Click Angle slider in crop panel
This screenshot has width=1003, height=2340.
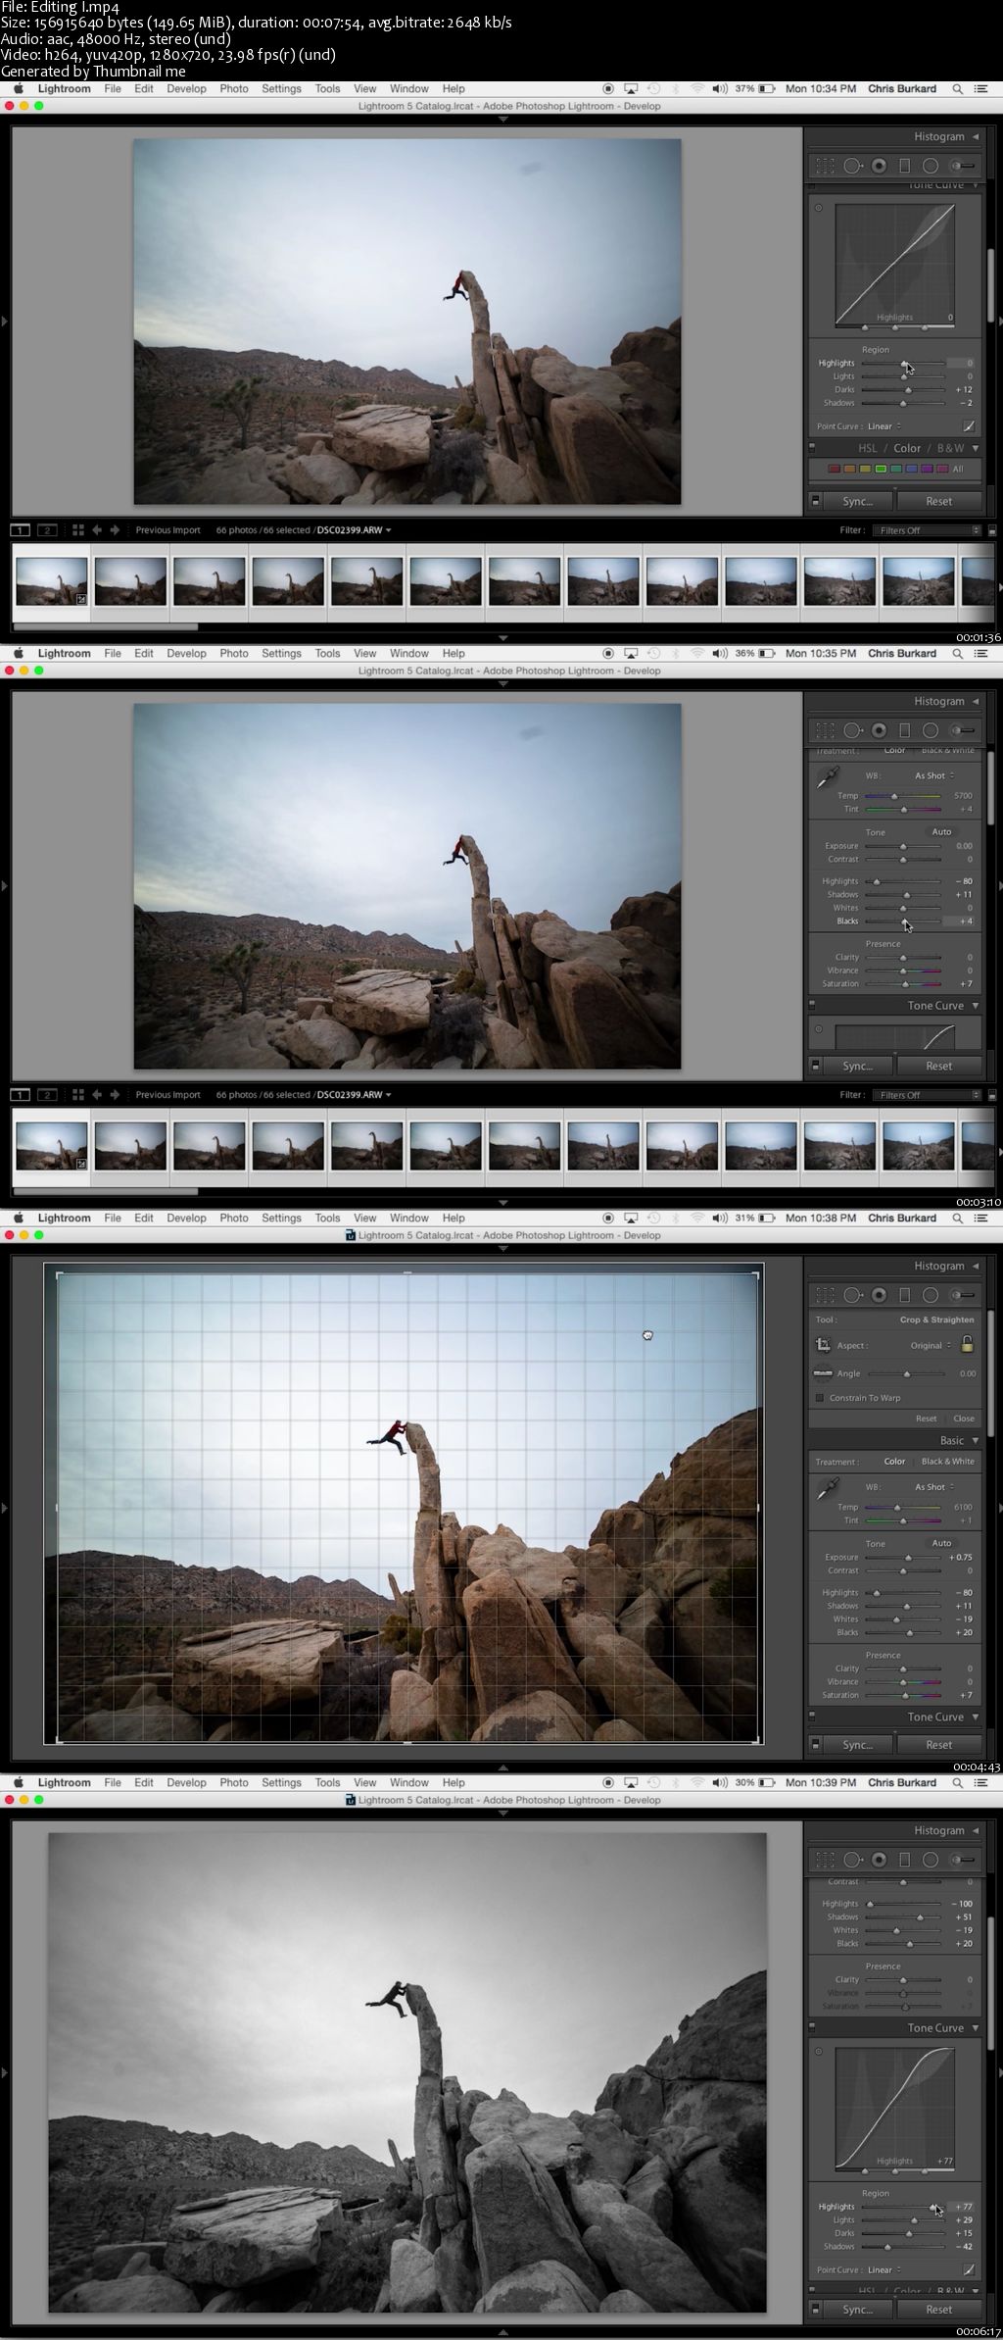coord(906,1373)
